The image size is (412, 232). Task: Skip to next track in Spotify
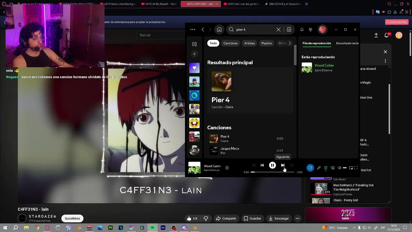(283, 165)
